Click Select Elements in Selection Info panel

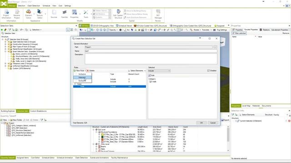pyautogui.click(x=247, y=115)
